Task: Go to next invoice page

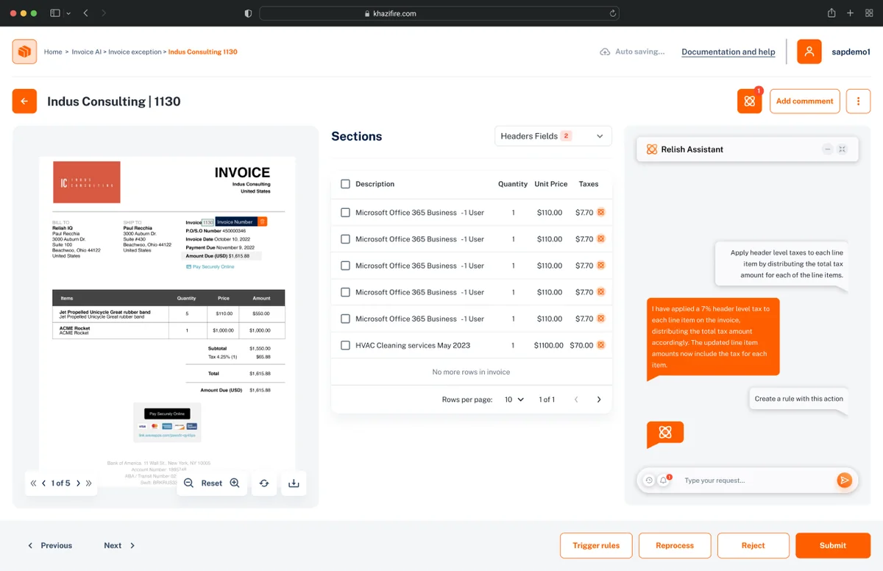Action: click(78, 483)
